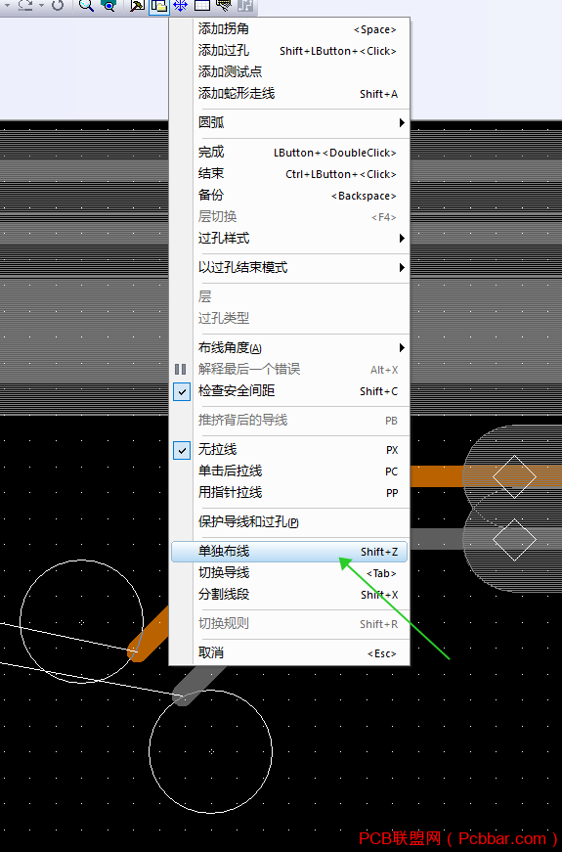Click the table grid toolbar icon
The height and width of the screenshot is (852, 562).
(x=202, y=6)
